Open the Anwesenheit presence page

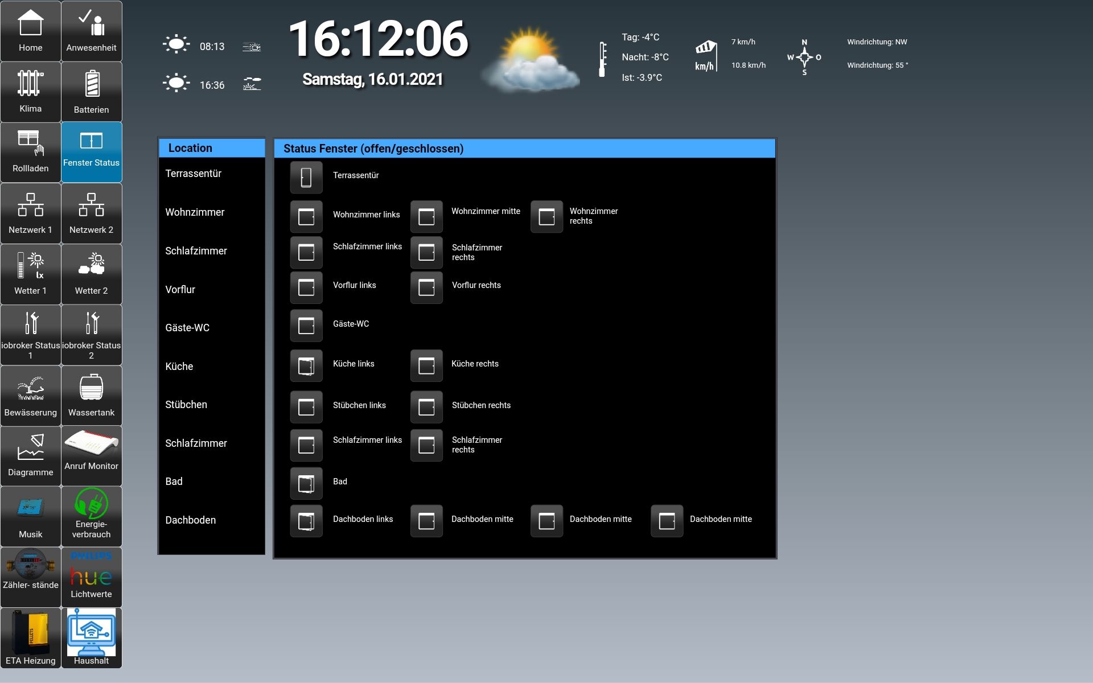point(91,31)
